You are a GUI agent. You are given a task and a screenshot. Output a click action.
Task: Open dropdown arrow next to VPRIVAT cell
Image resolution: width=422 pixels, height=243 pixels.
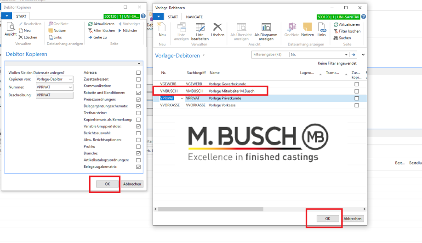182,98
